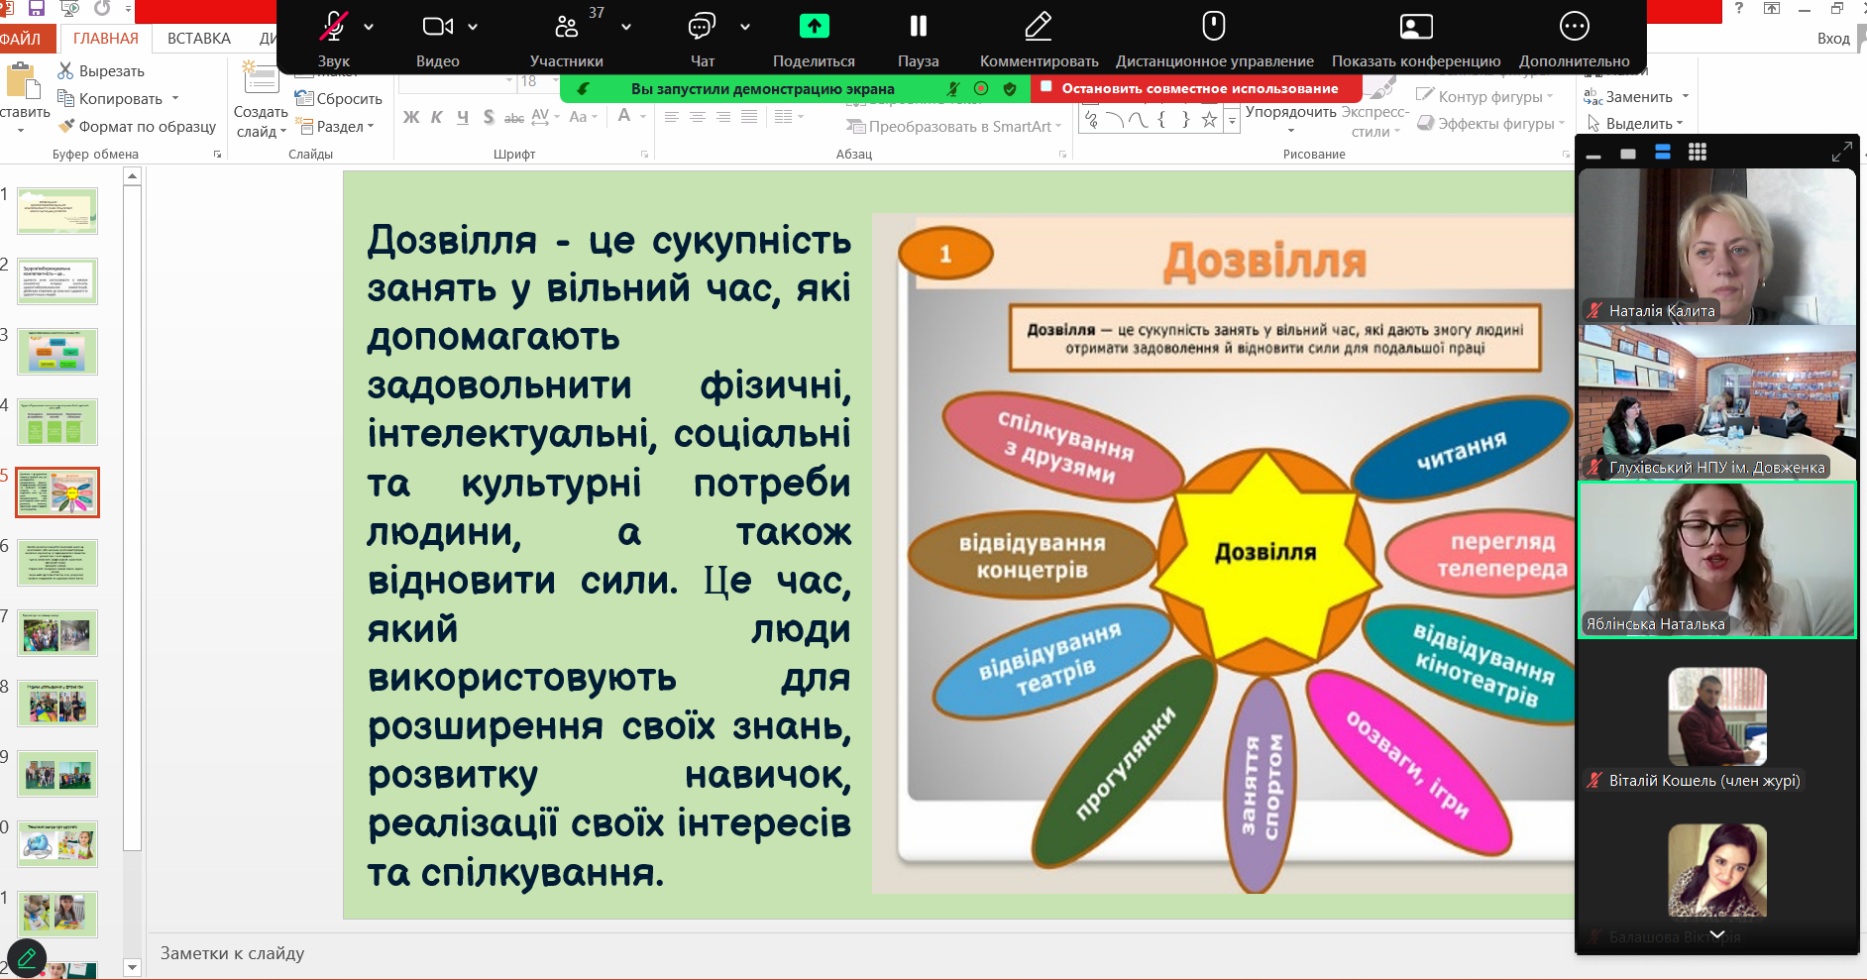Open the Заменить dropdown arrow
Image resolution: width=1867 pixels, height=980 pixels.
(x=1686, y=97)
